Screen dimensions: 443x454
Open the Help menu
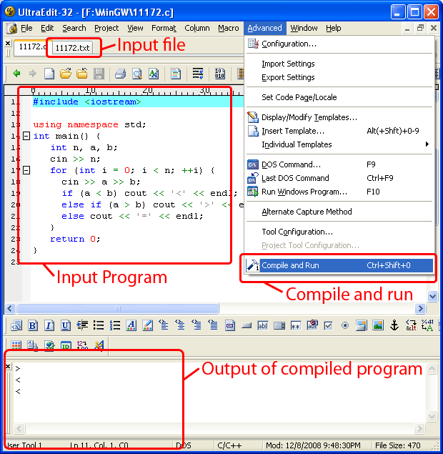[334, 28]
